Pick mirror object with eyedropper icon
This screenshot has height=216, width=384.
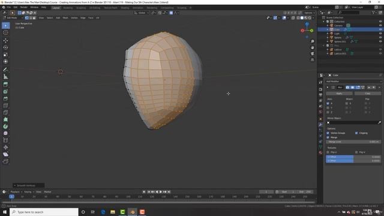[x=380, y=122]
